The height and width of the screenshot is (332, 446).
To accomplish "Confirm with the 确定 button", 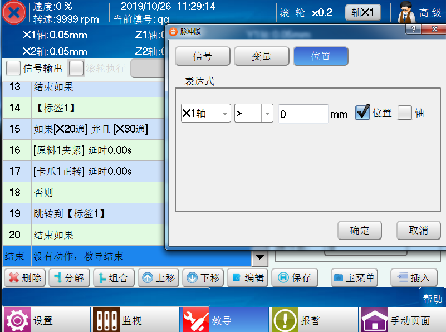I will coord(359,231).
